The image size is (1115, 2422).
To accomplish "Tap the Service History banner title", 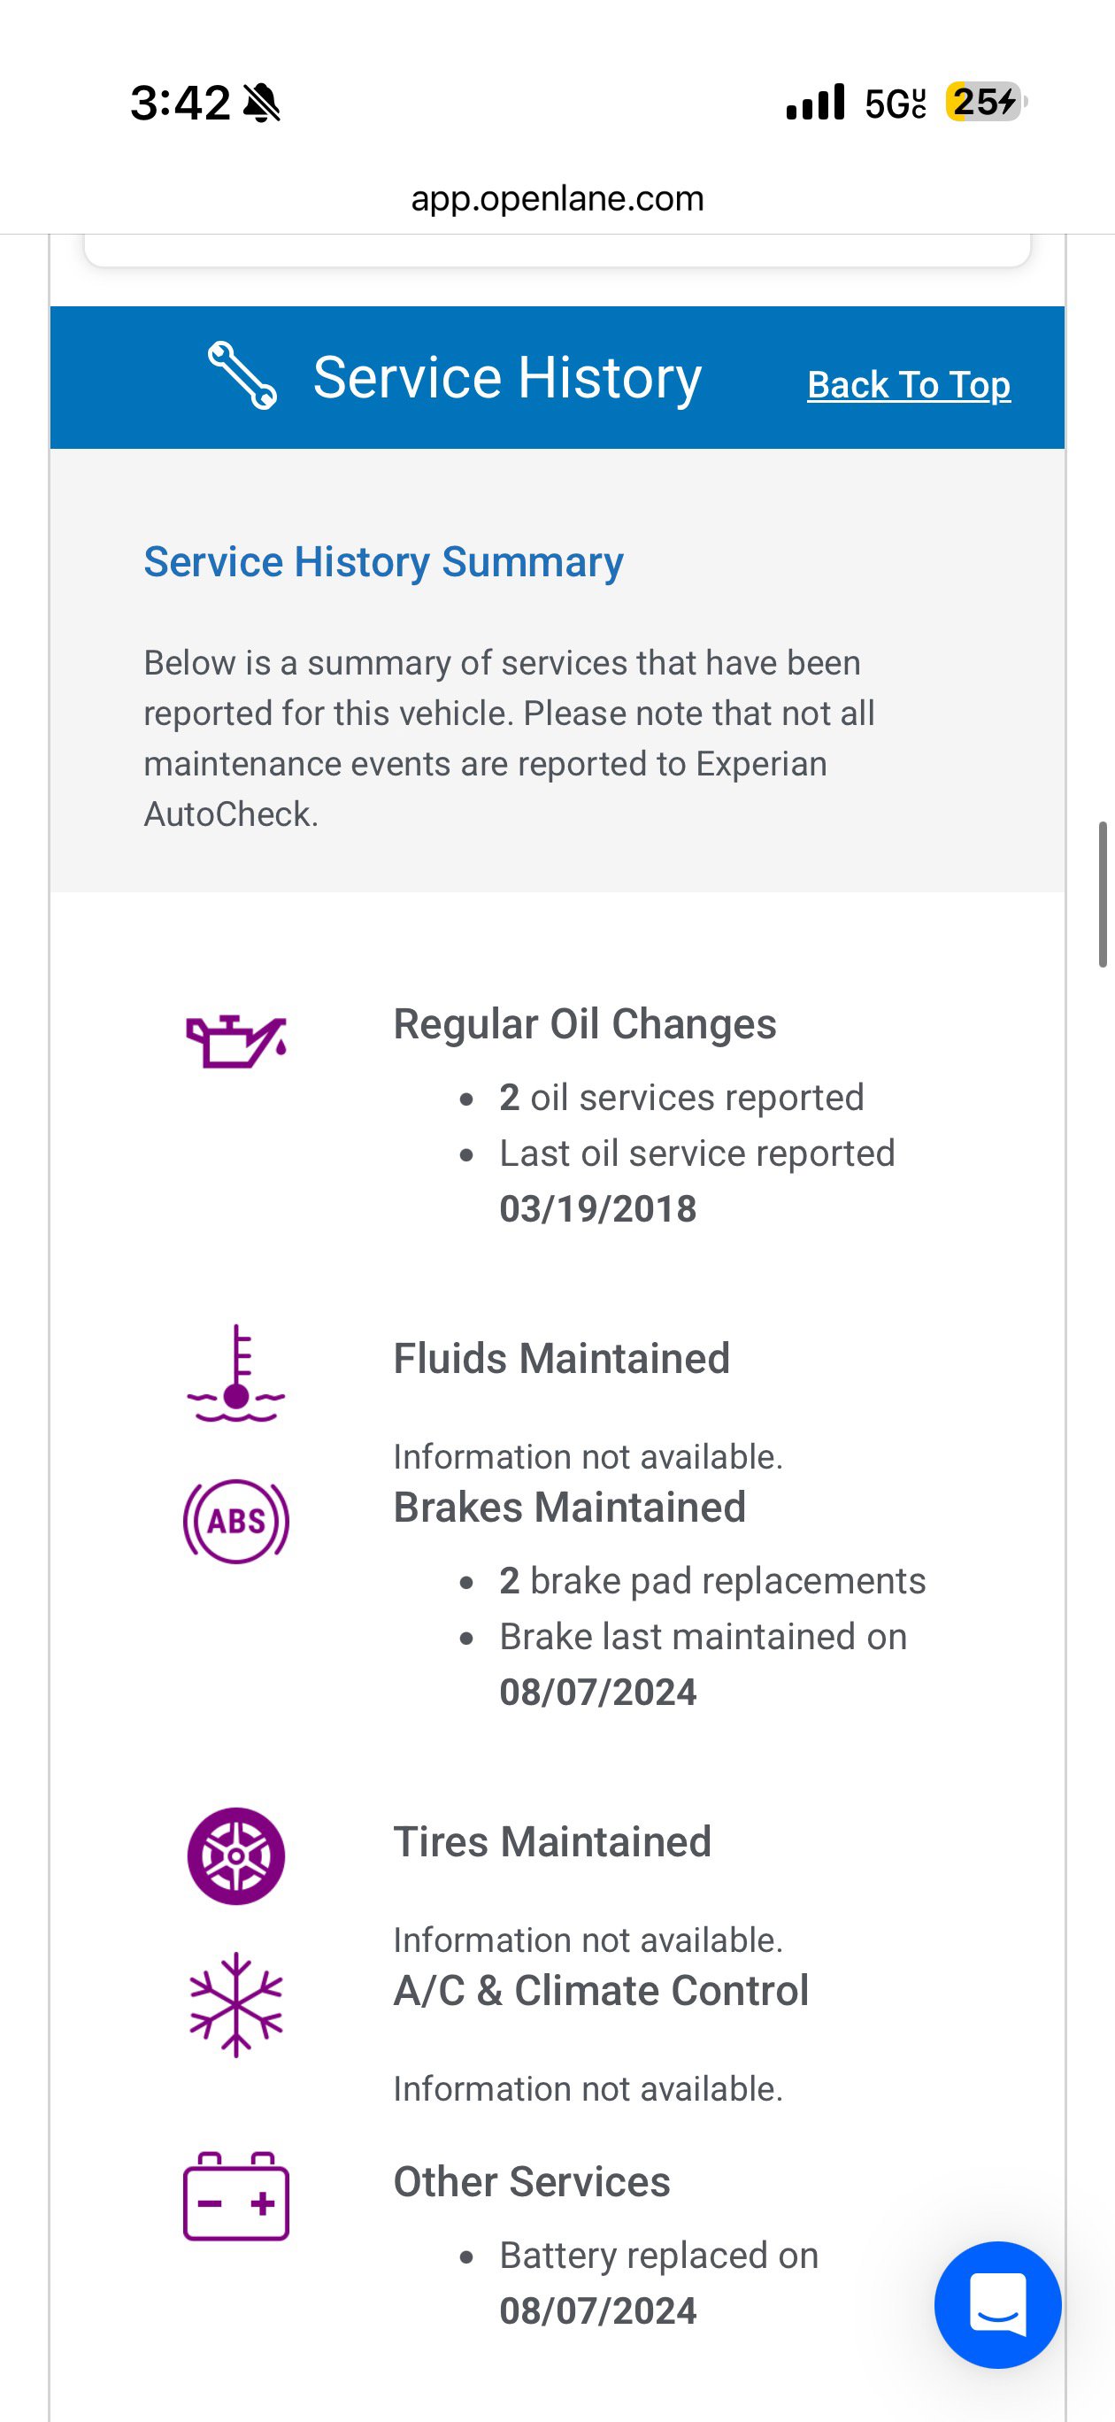I will click(x=508, y=377).
